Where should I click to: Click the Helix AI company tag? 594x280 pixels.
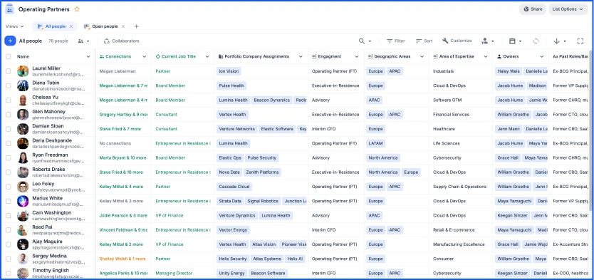[x=295, y=259]
